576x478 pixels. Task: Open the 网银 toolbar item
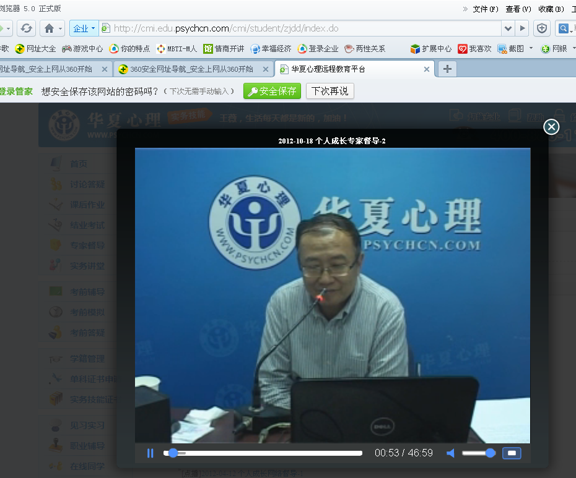(554, 48)
